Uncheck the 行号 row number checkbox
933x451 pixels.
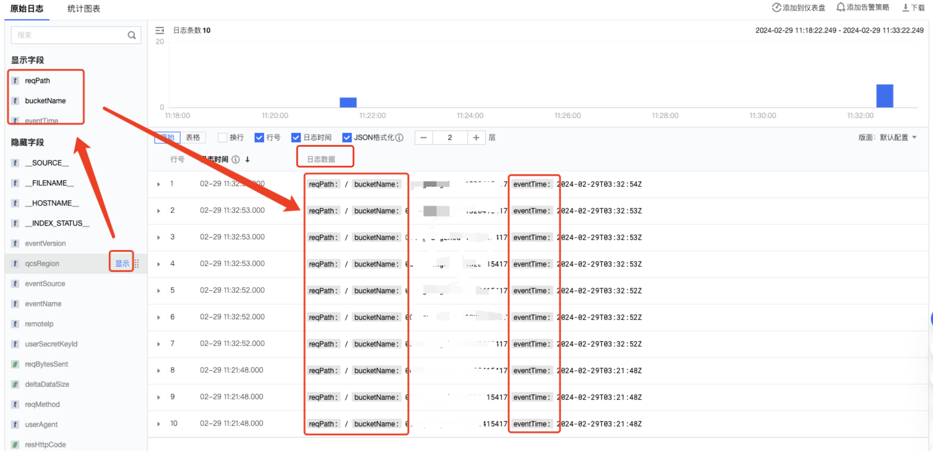tap(259, 137)
